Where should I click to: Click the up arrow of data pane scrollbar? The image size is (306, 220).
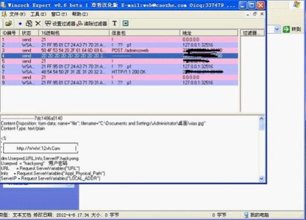(261, 119)
